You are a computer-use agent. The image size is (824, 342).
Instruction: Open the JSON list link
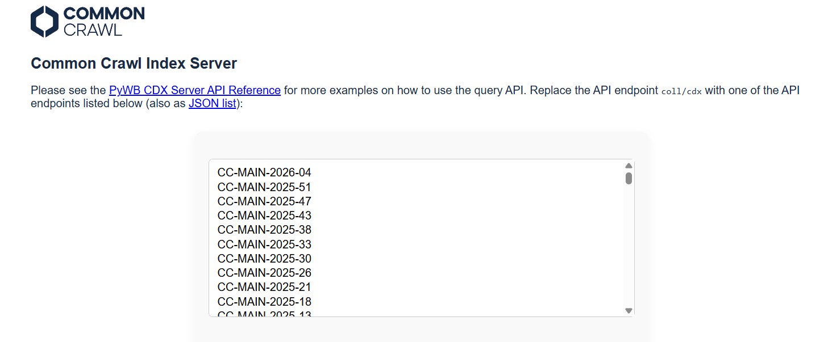212,104
